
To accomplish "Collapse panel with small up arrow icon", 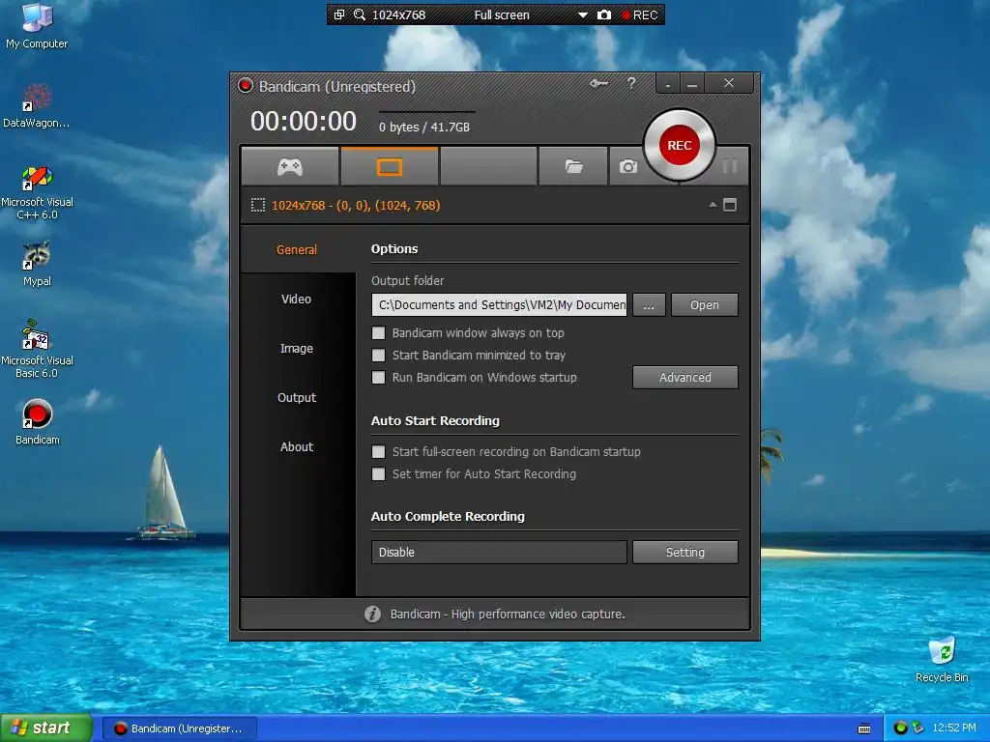I will 713,205.
